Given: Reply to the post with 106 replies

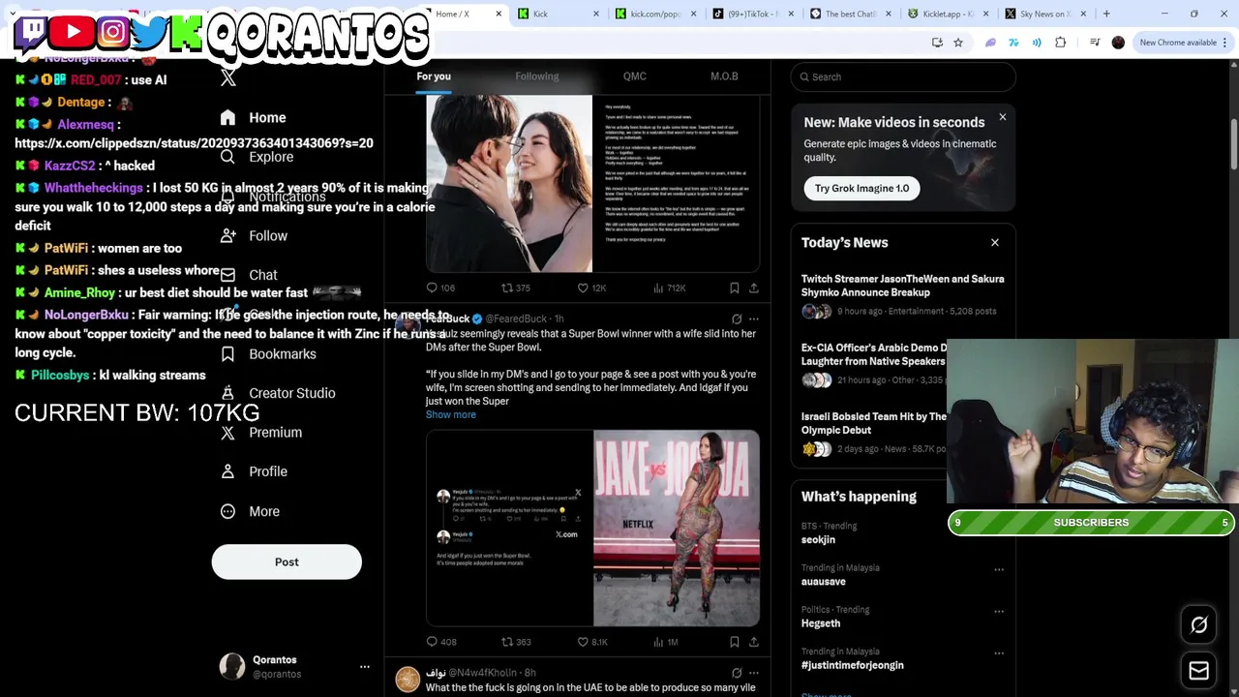Looking at the screenshot, I should [x=440, y=288].
